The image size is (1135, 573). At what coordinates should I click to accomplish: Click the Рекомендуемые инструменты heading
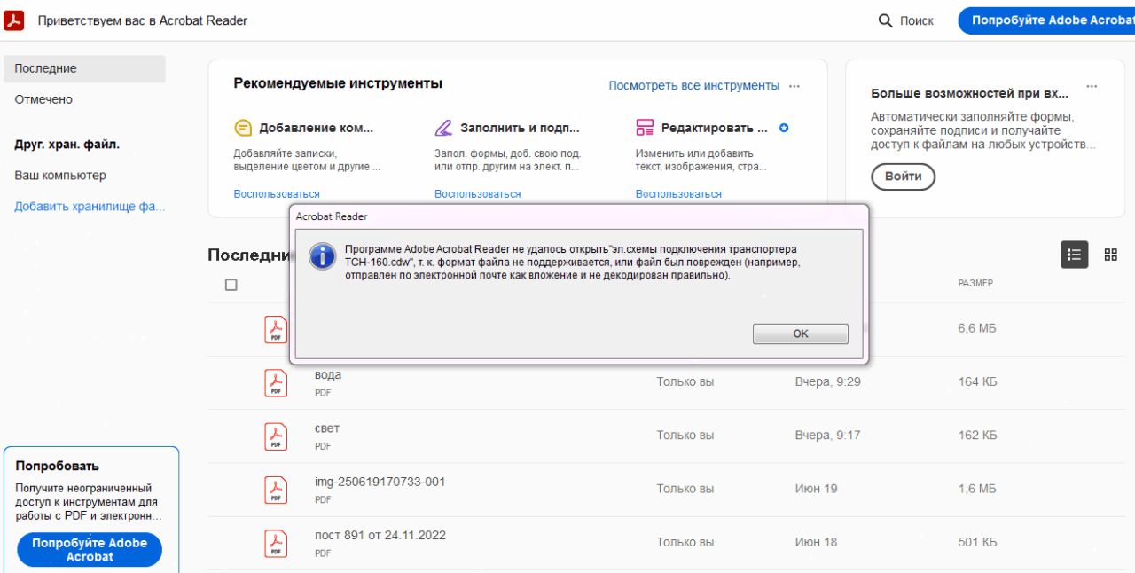pos(338,83)
